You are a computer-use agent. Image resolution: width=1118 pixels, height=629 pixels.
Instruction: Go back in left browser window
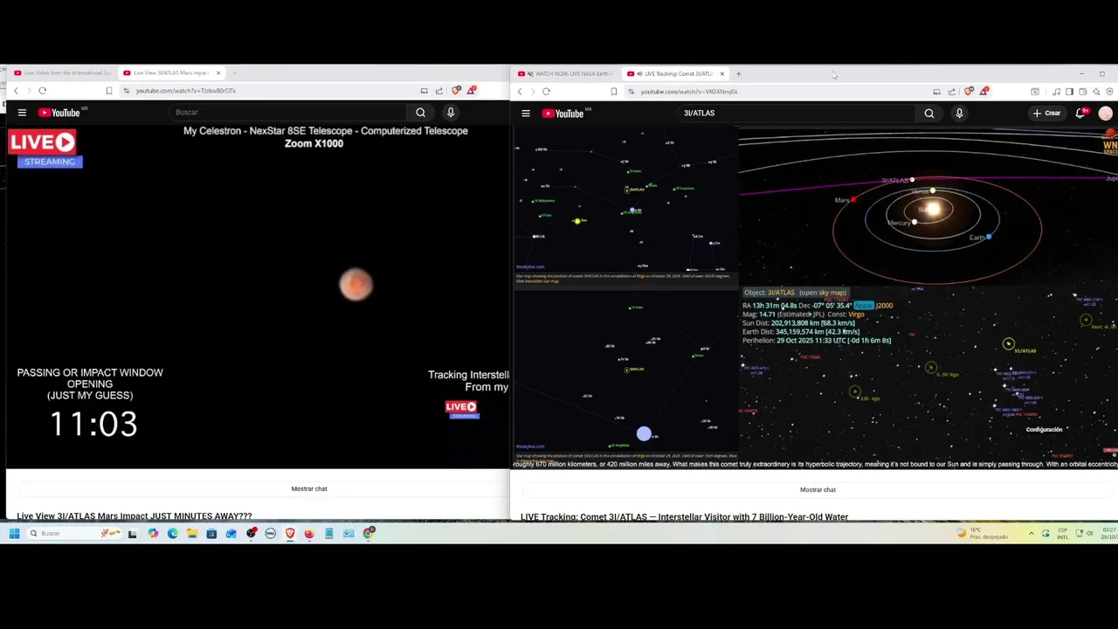(x=16, y=91)
